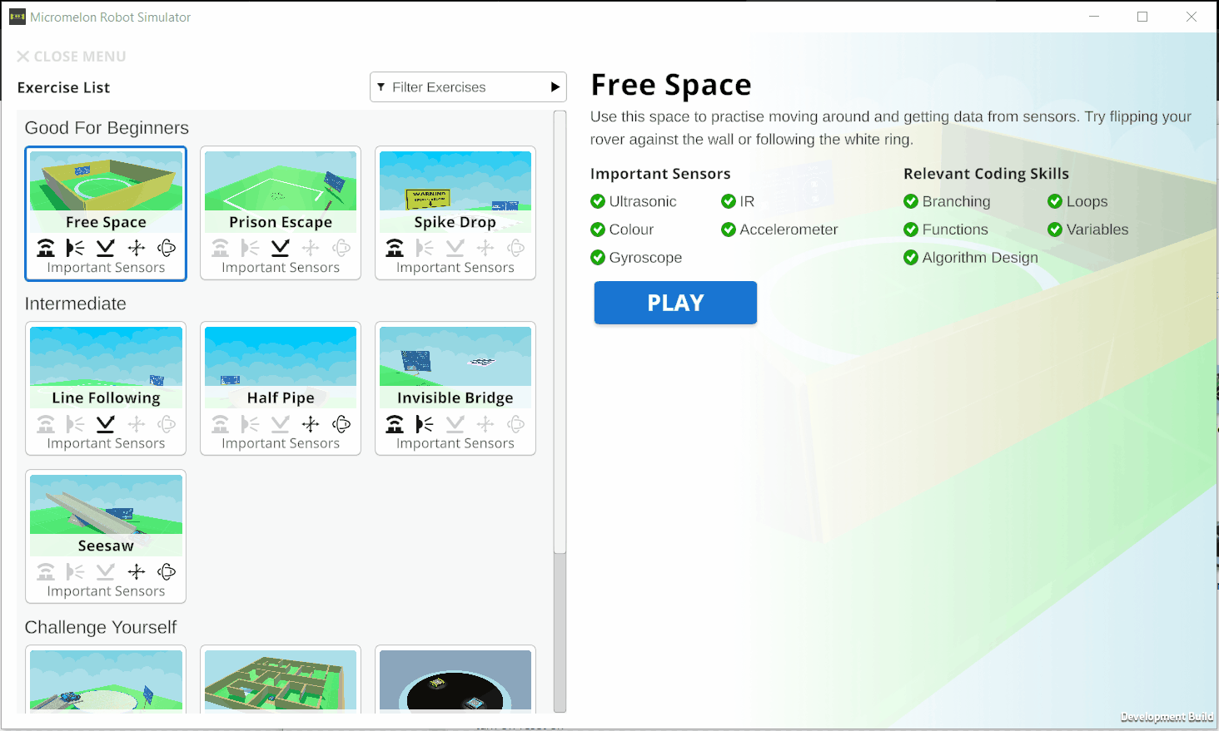Click the funnel icon in the Filter Exercises box

381,87
